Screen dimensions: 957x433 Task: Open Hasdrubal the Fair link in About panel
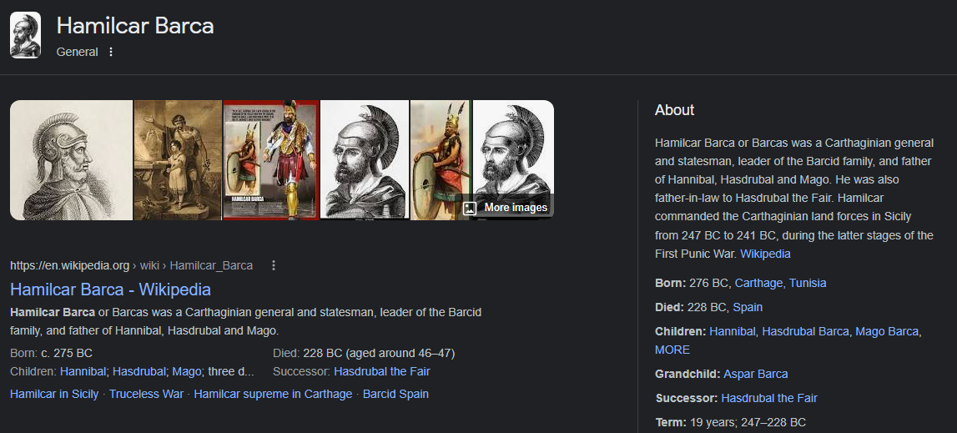[769, 398]
